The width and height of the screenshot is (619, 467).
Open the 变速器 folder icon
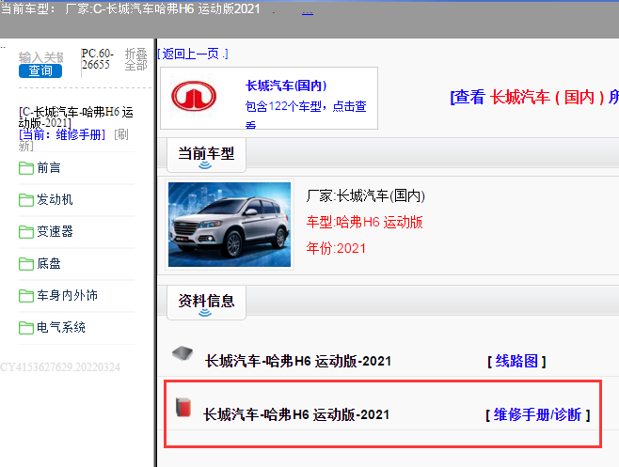click(26, 232)
